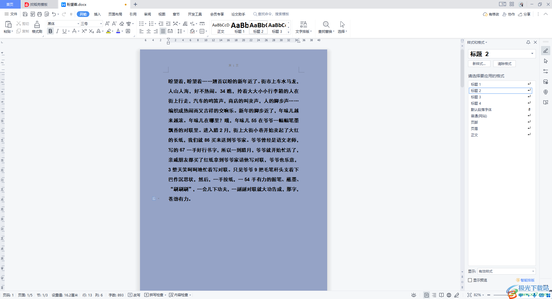Click the Print icon in quick access toolbar

pyautogui.click(x=39, y=14)
